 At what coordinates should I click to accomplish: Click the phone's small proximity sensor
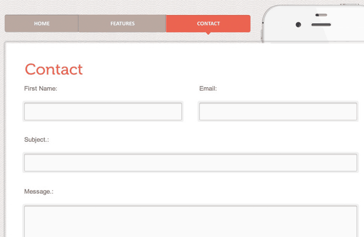321,15
